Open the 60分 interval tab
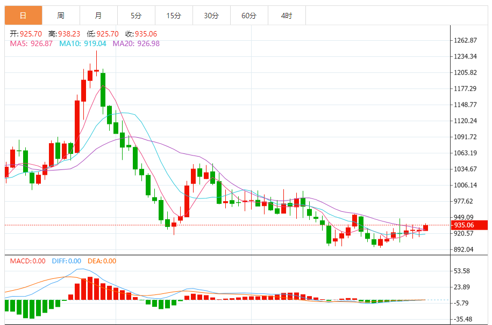This screenshot has height=325, width=492. 249,16
